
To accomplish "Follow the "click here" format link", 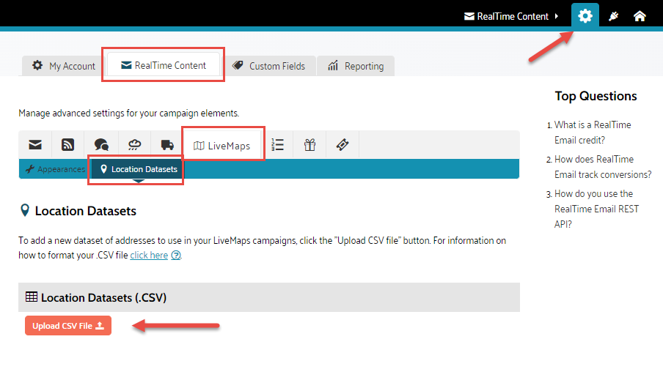I will pos(149,255).
